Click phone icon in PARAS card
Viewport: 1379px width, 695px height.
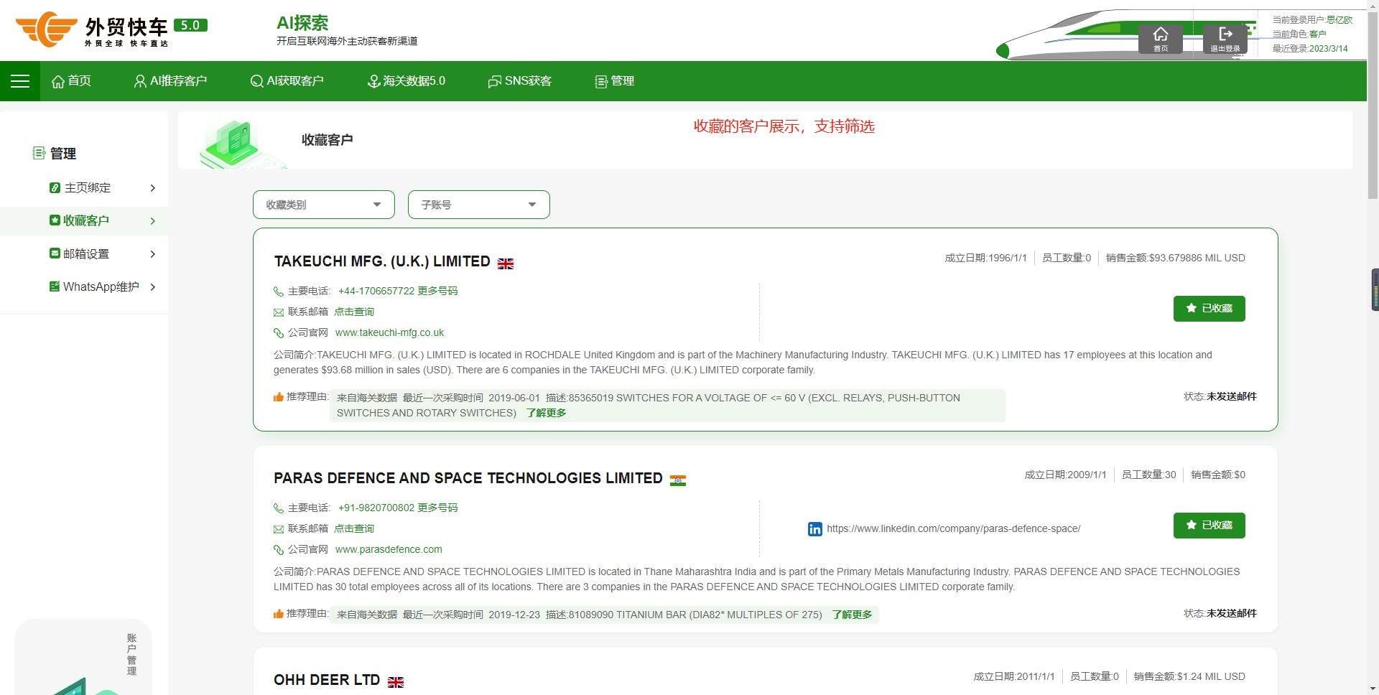click(279, 508)
